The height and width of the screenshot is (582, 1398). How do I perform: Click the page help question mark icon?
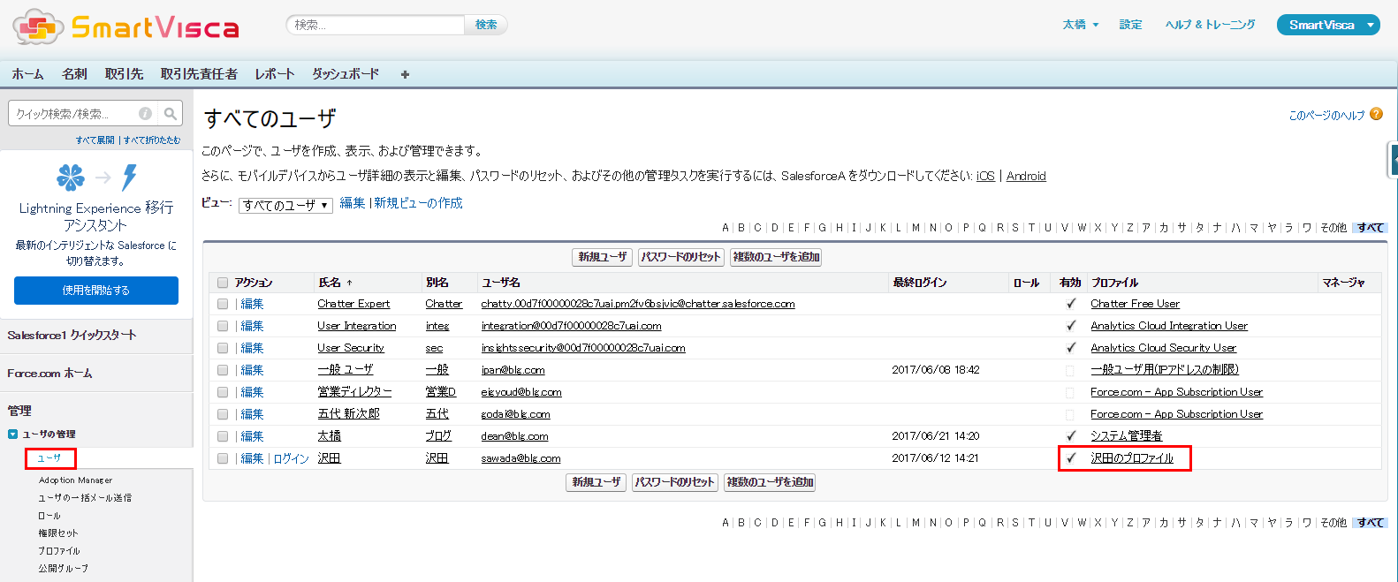click(1376, 114)
